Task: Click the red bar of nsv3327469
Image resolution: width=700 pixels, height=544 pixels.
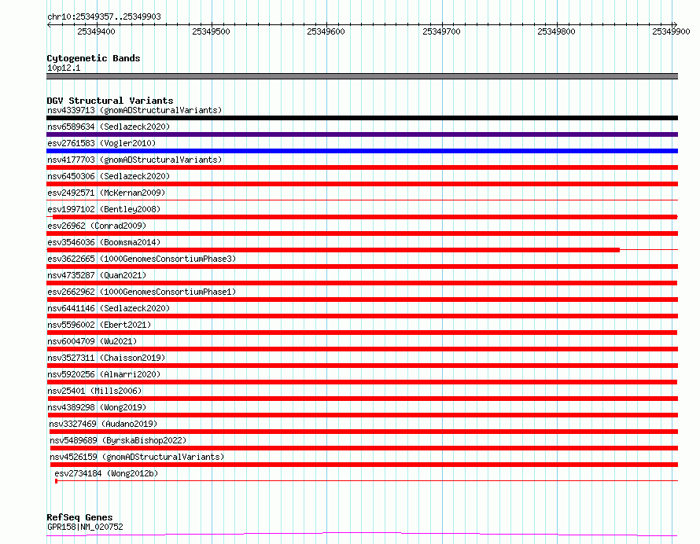Action: [363, 432]
